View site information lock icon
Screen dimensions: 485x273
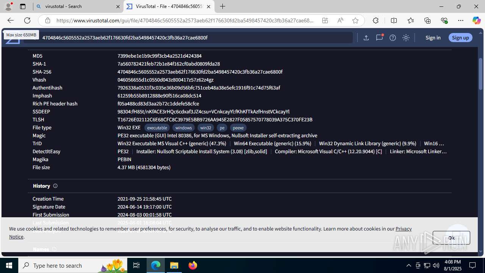pyautogui.click(x=47, y=20)
